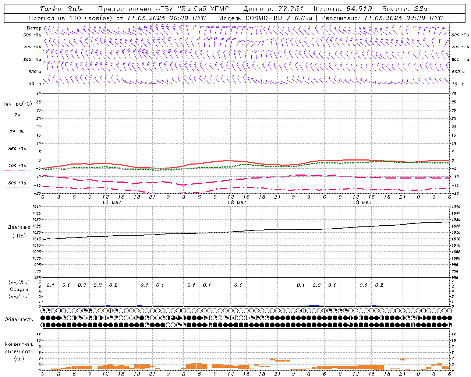Click the '(мм/1ч.)' hourly precipitation label
Viewport: 471px width, 377px height.
point(19,296)
